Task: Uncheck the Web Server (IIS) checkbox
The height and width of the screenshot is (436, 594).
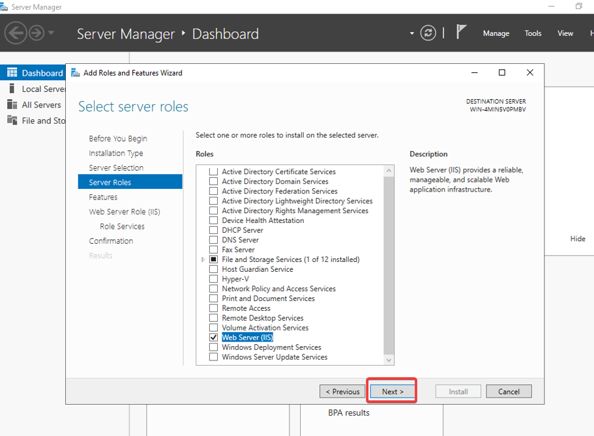Action: point(213,338)
